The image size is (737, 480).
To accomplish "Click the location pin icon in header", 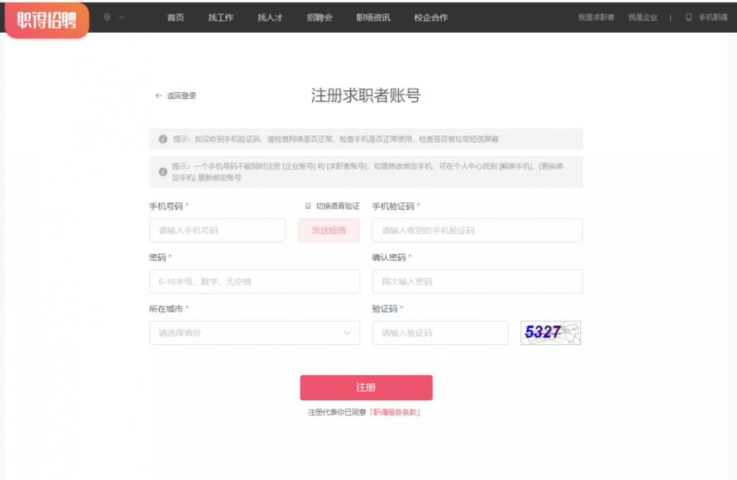I will tap(107, 17).
